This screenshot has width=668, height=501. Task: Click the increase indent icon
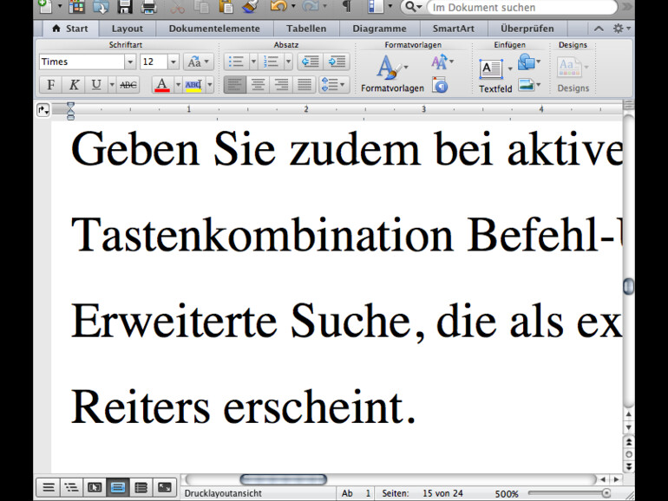[x=337, y=62]
